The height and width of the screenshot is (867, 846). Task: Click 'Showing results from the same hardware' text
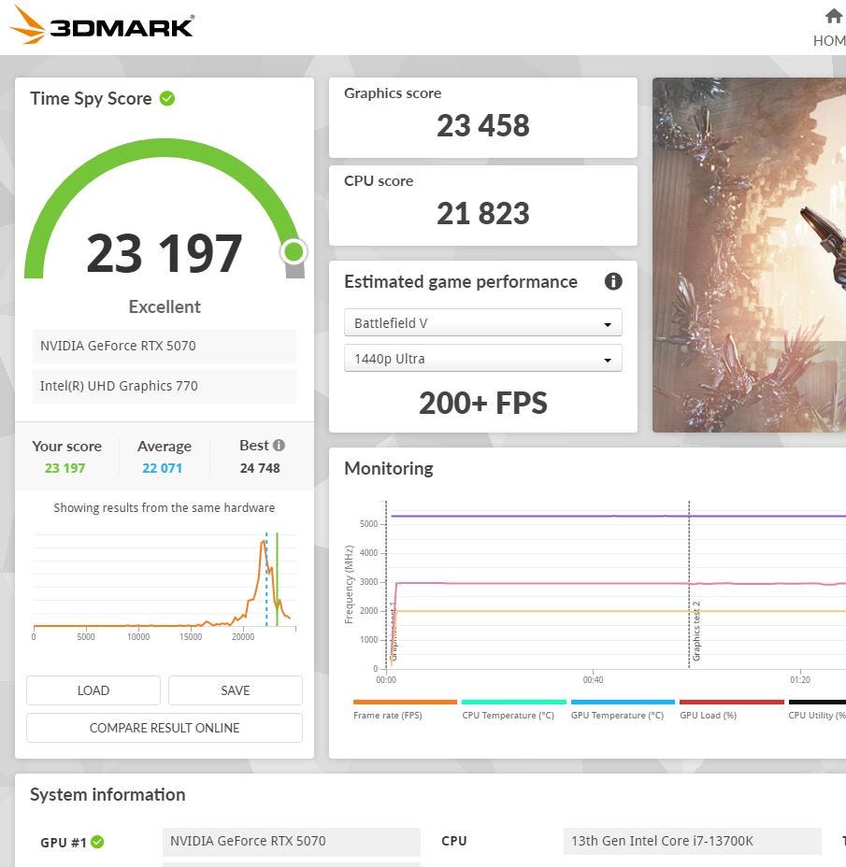[165, 507]
